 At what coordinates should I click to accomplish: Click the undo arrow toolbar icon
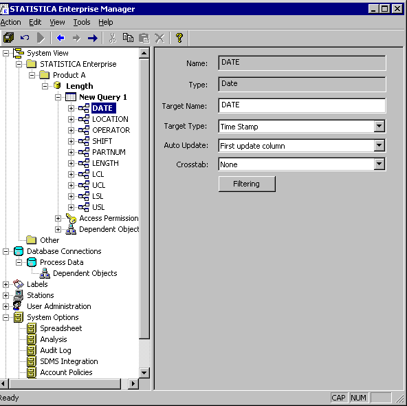pos(25,38)
